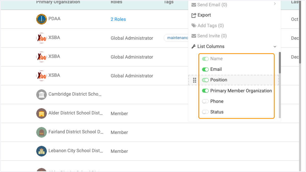
Task: Click Member role in Fairland District row
Action: (119, 133)
